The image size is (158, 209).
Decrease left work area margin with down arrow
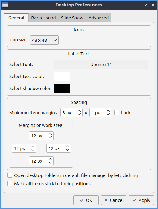click(x=33, y=150)
